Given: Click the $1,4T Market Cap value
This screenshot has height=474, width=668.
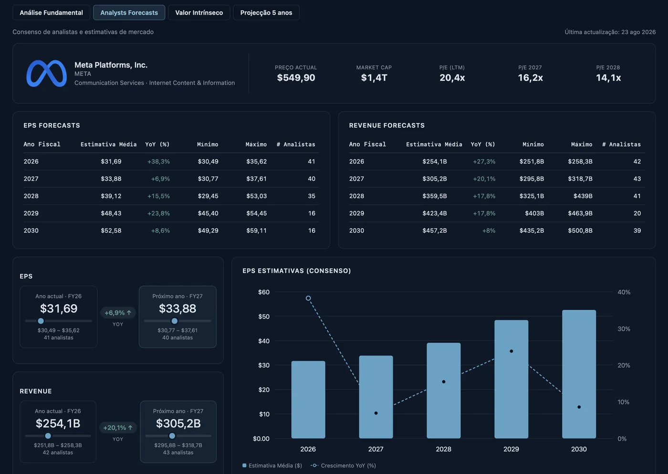Looking at the screenshot, I should pos(374,78).
